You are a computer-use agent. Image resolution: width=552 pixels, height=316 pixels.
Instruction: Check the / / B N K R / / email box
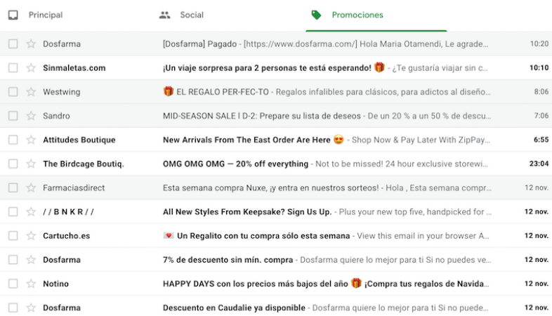click(13, 212)
